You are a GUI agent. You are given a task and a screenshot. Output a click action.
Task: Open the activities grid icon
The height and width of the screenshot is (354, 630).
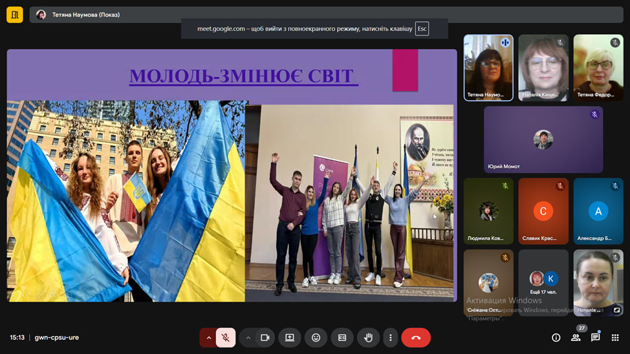(x=615, y=337)
